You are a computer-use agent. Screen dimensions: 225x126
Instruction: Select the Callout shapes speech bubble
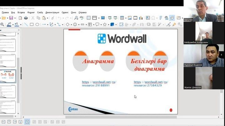[x=97, y=24]
